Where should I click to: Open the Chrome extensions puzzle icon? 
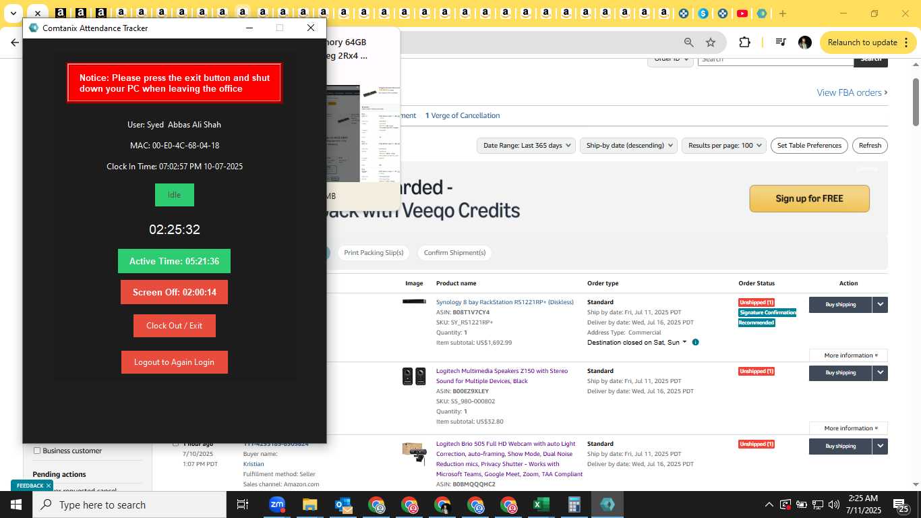(744, 42)
